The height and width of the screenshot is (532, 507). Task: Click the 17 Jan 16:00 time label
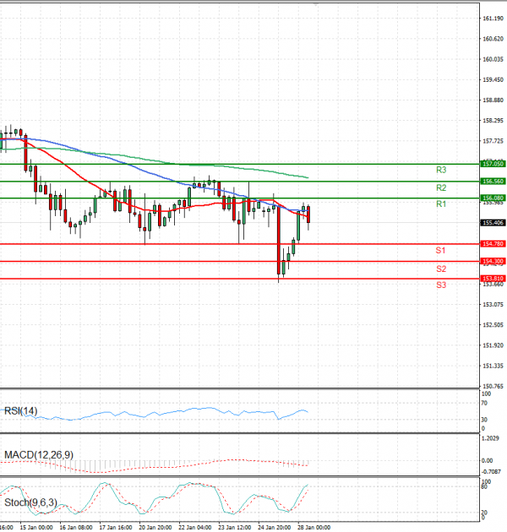point(116,527)
